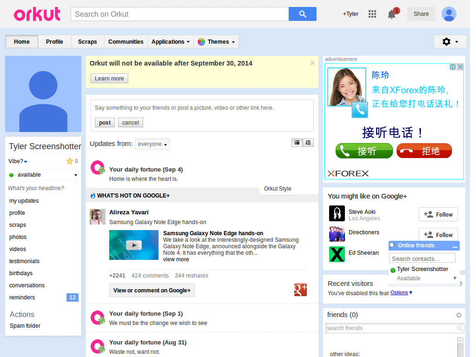Open the Scraps tab
The height and width of the screenshot is (357, 476).
[x=87, y=41]
